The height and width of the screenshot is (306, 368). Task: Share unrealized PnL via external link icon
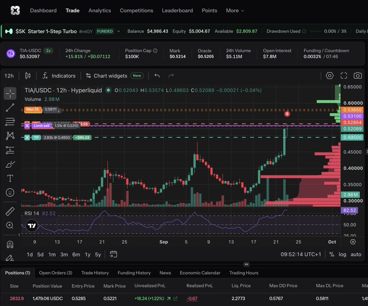click(x=175, y=298)
